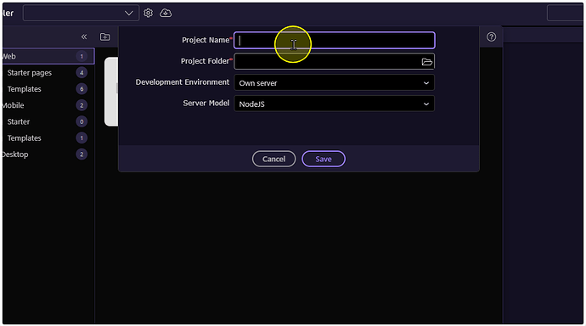This screenshot has height=326, width=586.
Task: Focus the Project Name input field
Action: pos(334,41)
